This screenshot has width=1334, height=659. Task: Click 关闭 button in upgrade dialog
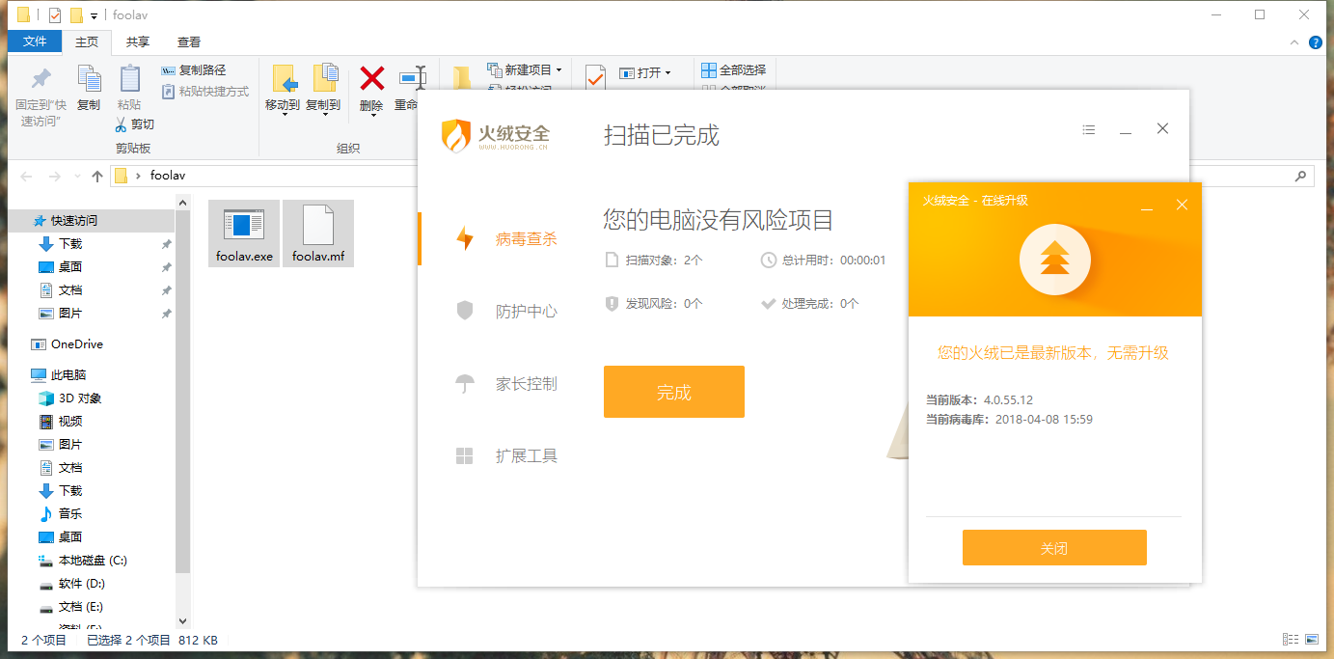(1054, 548)
